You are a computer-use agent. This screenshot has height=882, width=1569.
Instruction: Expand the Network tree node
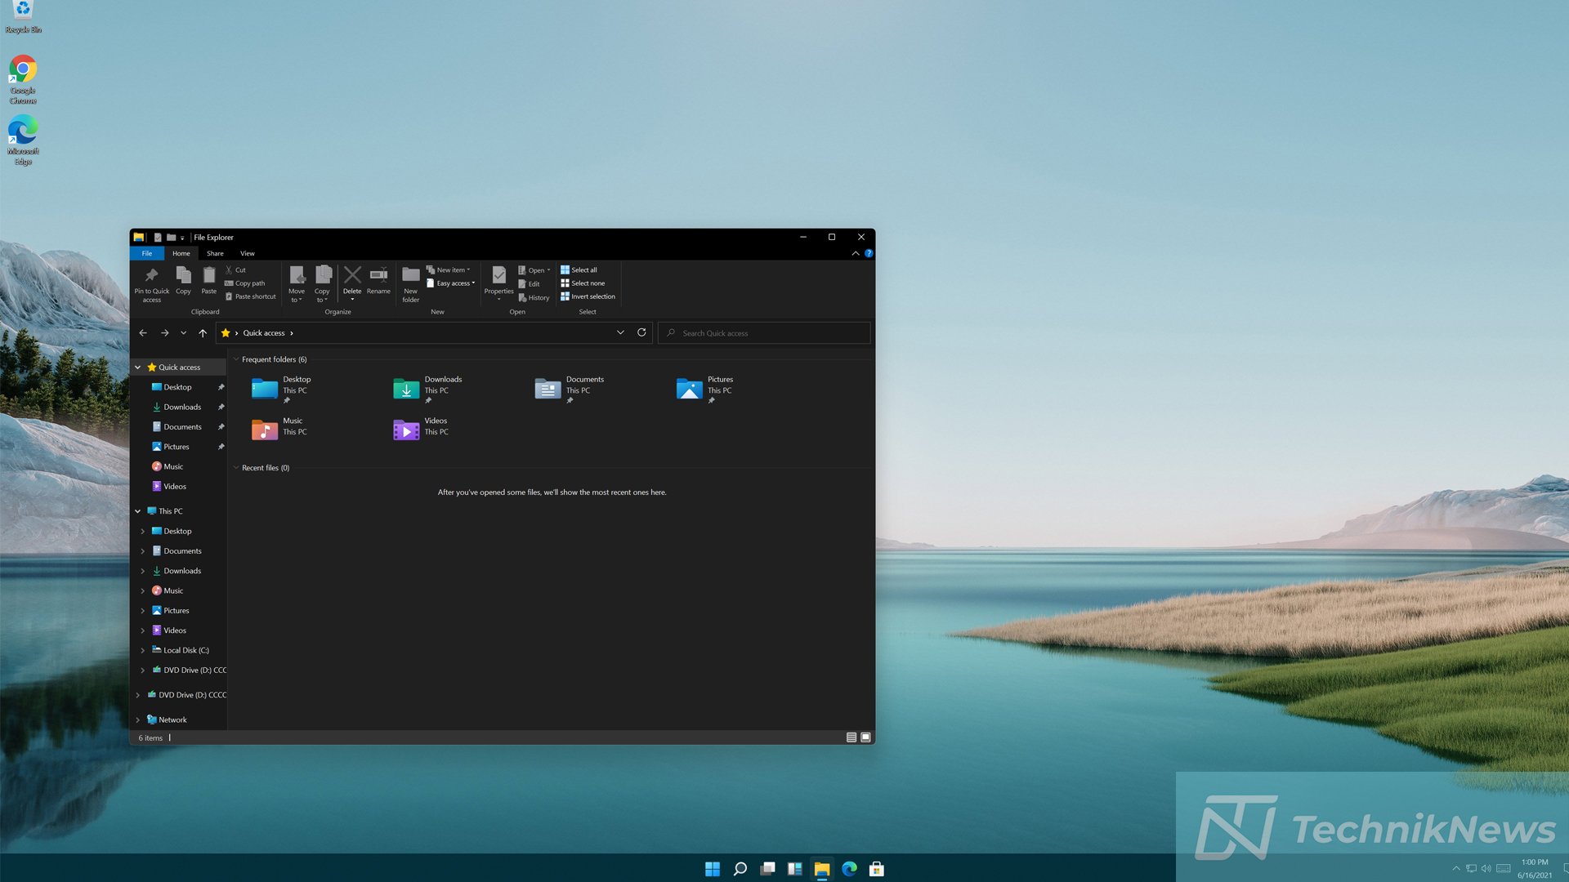[137, 720]
